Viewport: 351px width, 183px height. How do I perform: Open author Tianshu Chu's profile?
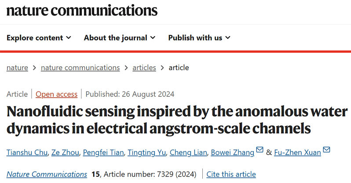[27, 153]
